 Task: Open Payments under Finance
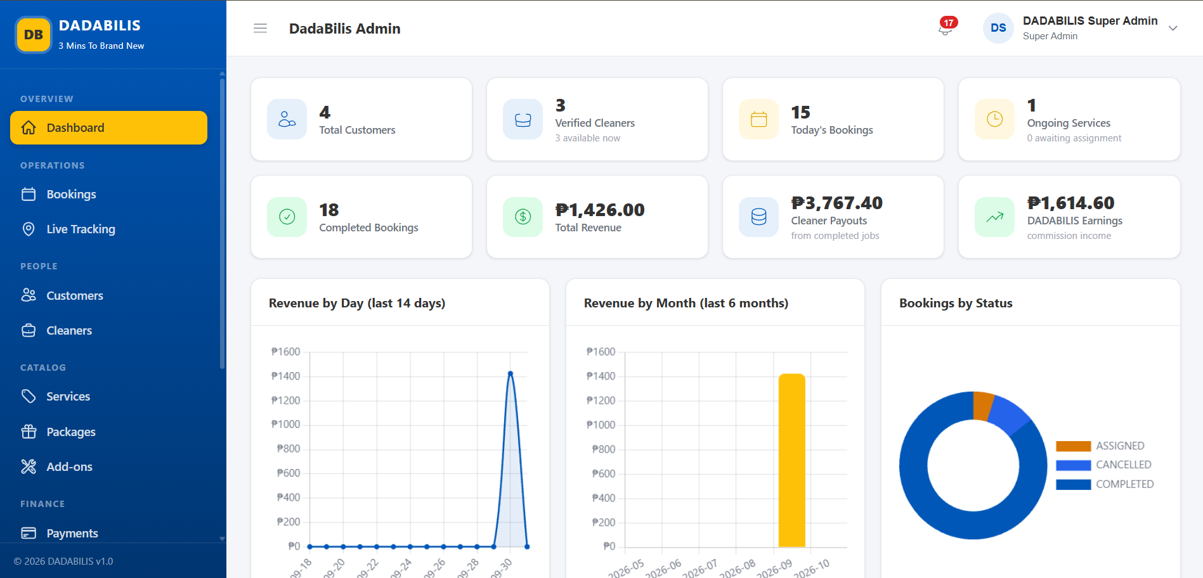108,533
